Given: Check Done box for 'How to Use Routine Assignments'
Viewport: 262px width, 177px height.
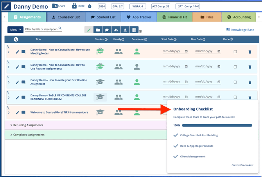Looking at the screenshot, I should coord(235,67).
